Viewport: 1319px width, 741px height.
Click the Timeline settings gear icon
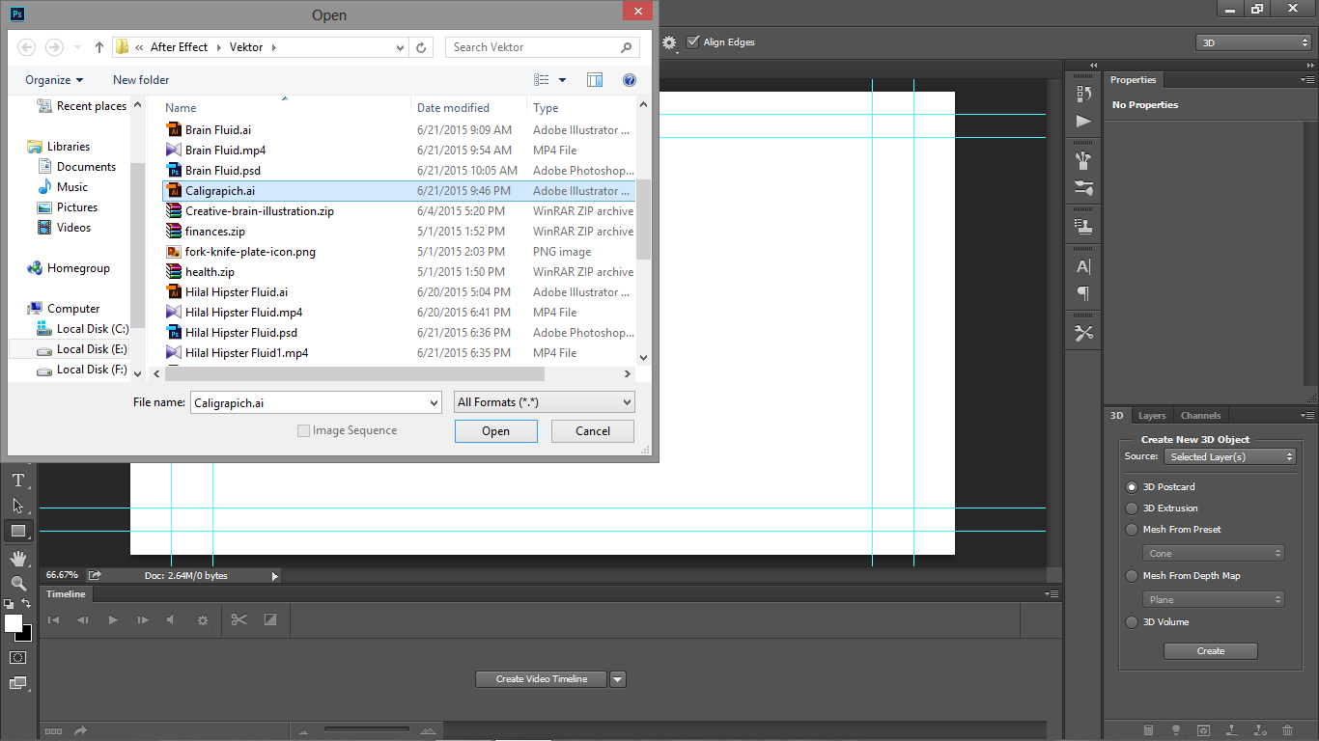pyautogui.click(x=203, y=620)
